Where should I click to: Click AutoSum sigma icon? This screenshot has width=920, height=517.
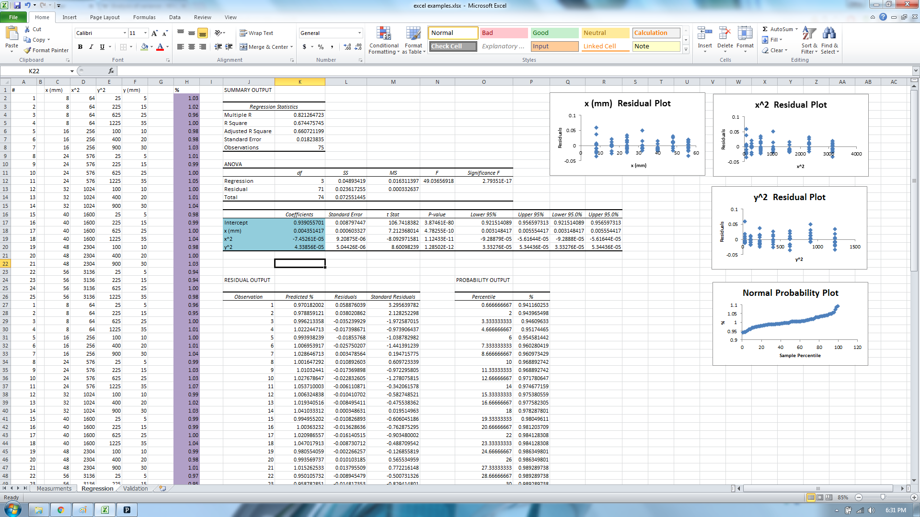[765, 29]
